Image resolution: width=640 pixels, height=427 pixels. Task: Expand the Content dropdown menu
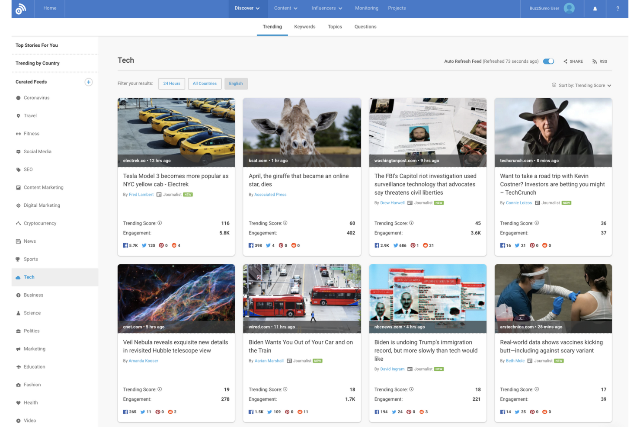click(286, 8)
